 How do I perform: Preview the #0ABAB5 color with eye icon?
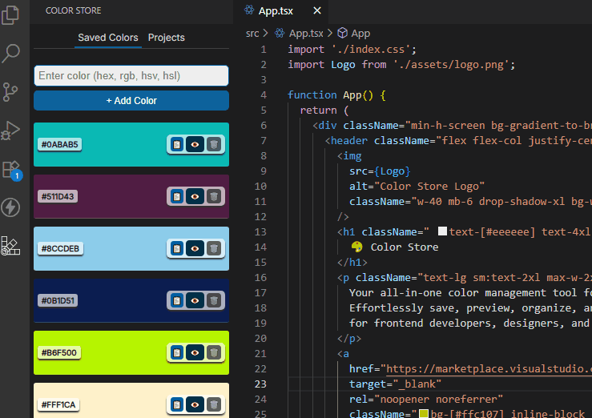(195, 144)
